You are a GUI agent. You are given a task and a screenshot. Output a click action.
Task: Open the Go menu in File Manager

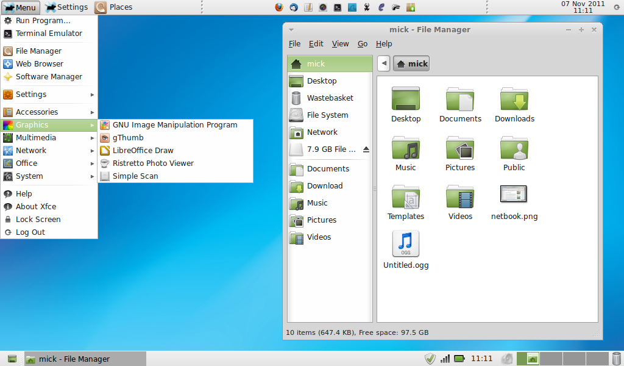[x=363, y=44]
